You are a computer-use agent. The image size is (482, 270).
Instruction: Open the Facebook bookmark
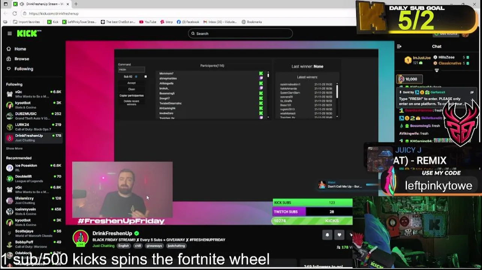click(188, 22)
